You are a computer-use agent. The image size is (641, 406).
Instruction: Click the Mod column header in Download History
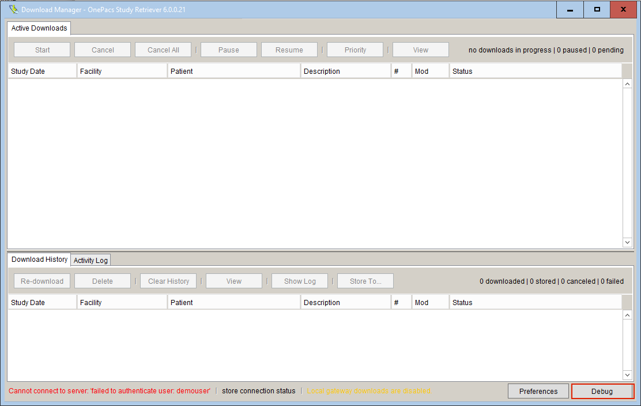(x=431, y=303)
